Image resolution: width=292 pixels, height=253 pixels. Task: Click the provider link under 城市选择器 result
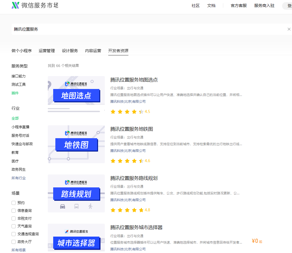point(128,249)
